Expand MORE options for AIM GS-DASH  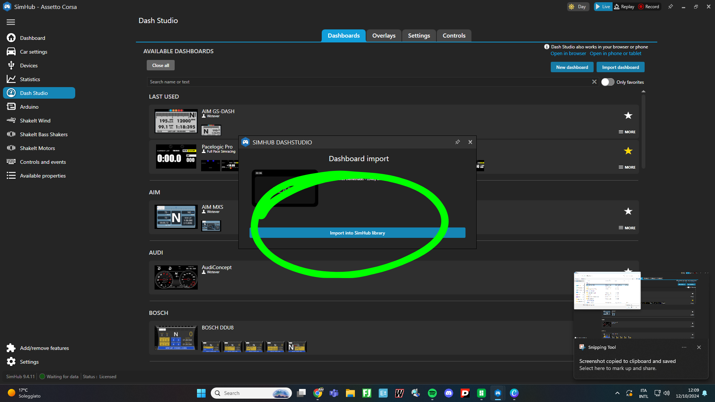click(627, 132)
